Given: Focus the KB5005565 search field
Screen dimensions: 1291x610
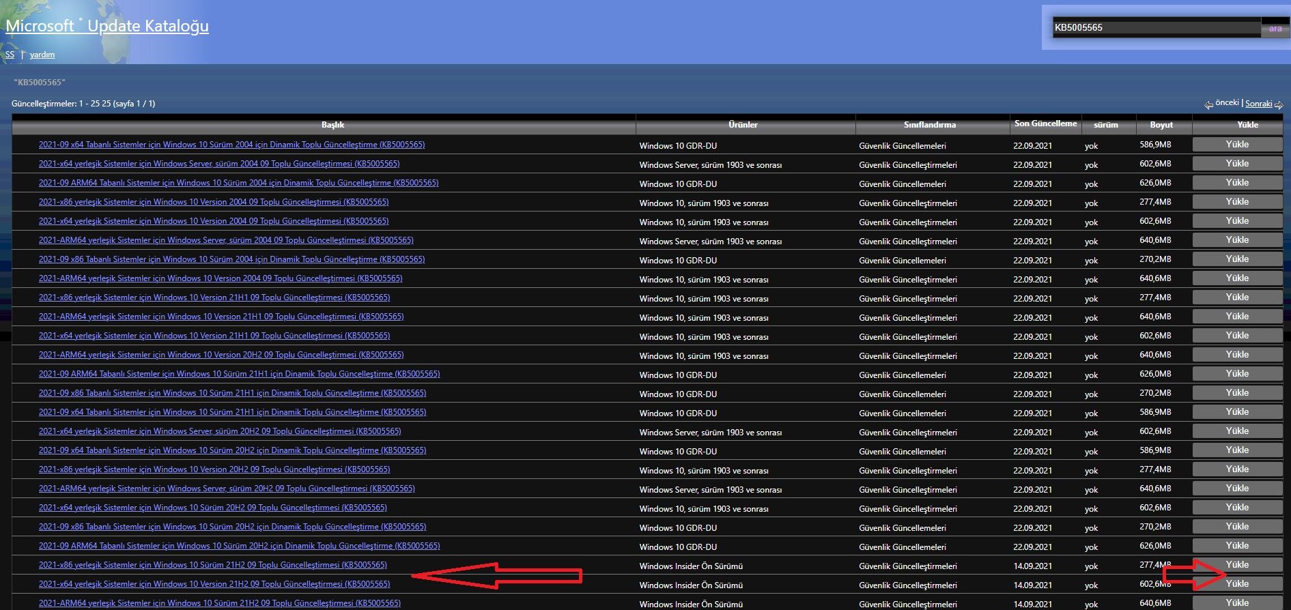Looking at the screenshot, I should (1157, 28).
